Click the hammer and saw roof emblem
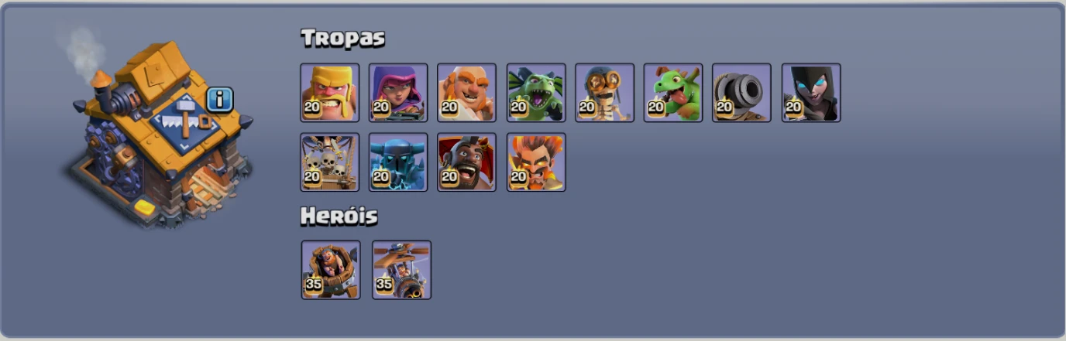The height and width of the screenshot is (341, 1066). click(x=184, y=120)
